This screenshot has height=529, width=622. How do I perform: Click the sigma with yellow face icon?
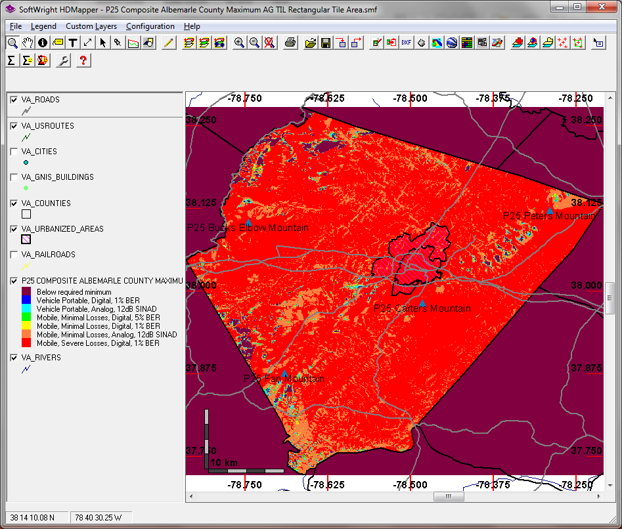coord(27,60)
